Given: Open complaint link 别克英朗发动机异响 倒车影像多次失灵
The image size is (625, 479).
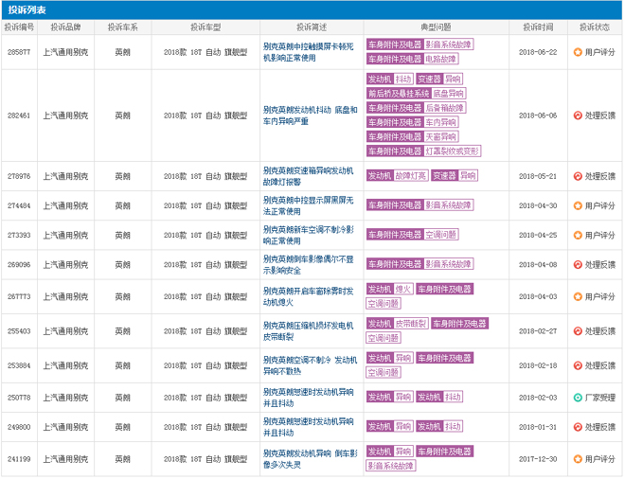Looking at the screenshot, I should [x=310, y=459].
